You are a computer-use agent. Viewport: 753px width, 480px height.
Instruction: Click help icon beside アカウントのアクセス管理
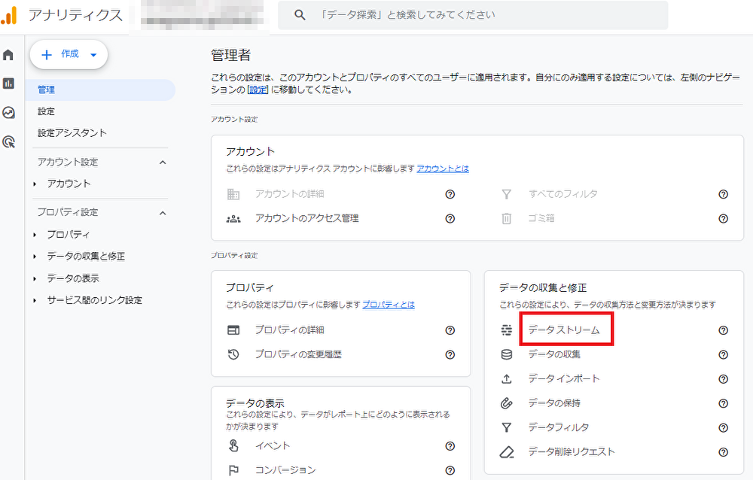pyautogui.click(x=450, y=219)
